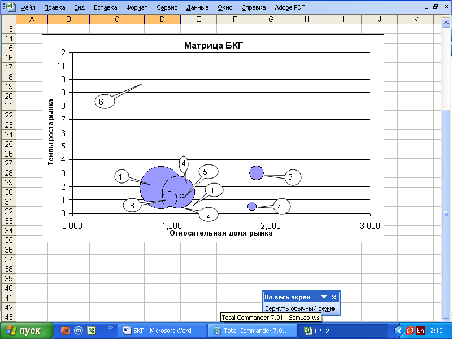
Task: Select row 38 header
Action: (x=8, y=269)
